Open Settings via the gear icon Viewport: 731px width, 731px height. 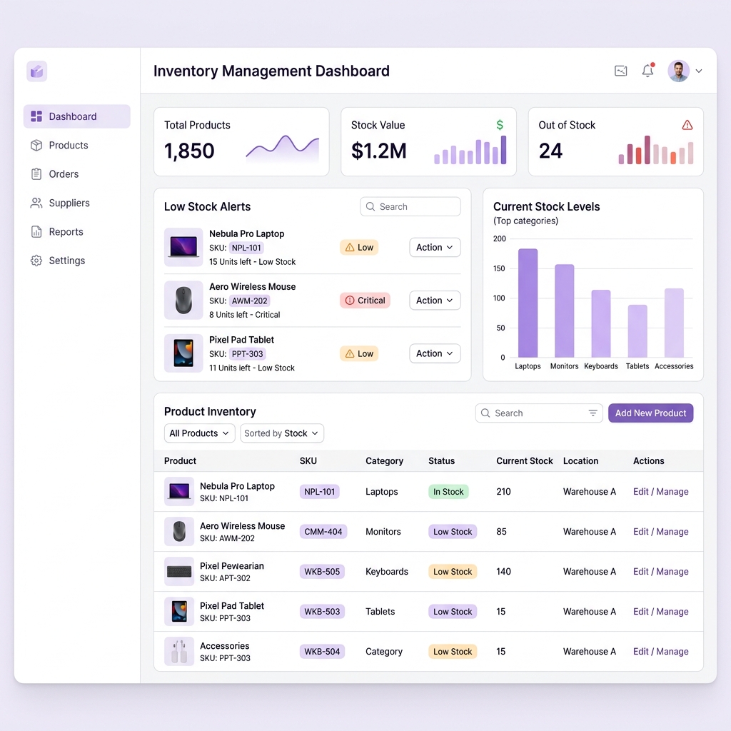(36, 261)
